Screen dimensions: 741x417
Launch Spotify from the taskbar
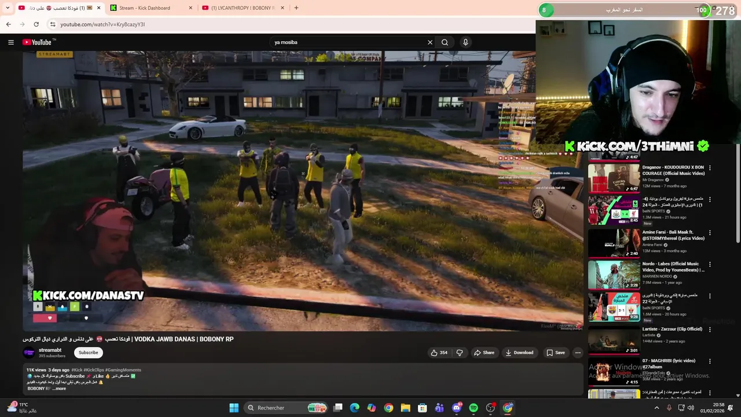pos(474,408)
